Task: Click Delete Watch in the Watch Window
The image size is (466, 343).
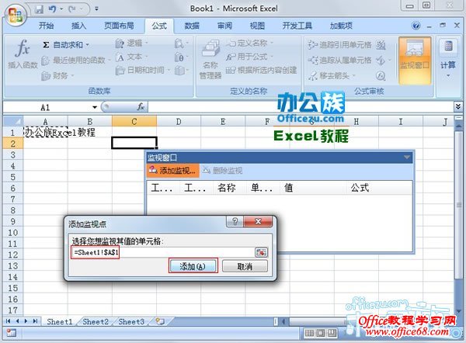Action: pyautogui.click(x=222, y=171)
